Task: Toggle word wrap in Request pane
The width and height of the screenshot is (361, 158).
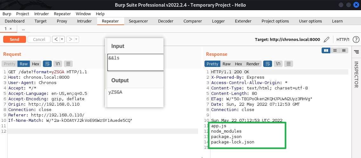Action: 47,64
